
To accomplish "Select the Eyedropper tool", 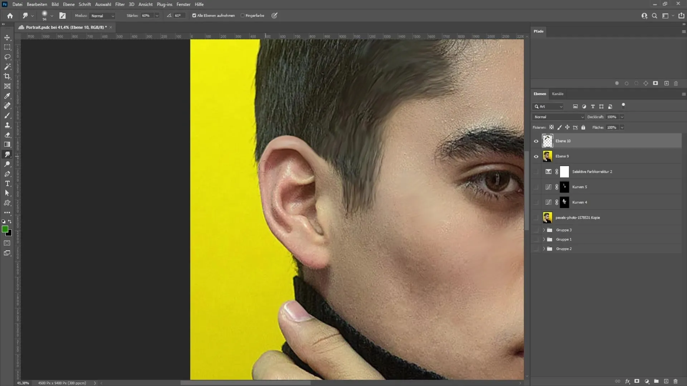I will point(7,96).
